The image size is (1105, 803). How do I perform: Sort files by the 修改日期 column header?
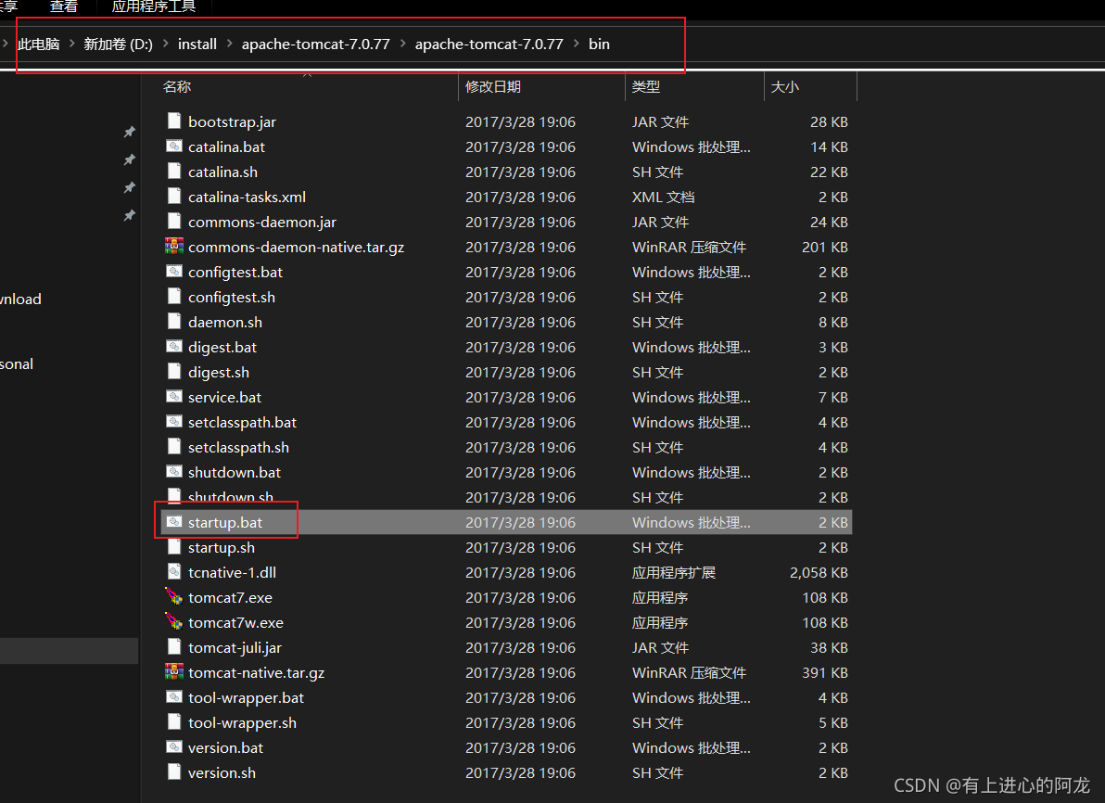(x=493, y=87)
